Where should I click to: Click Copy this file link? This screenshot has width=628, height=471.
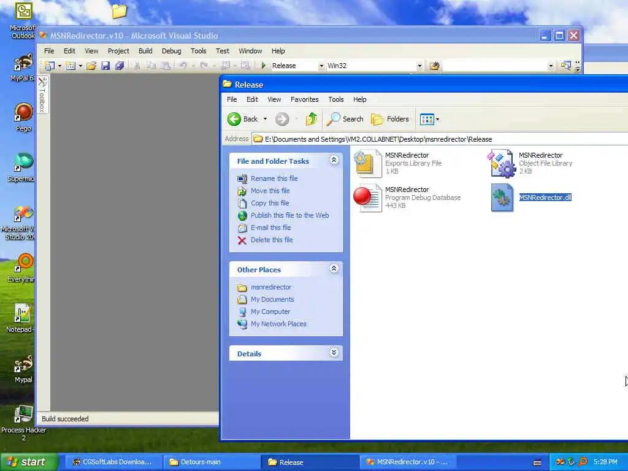(x=270, y=203)
